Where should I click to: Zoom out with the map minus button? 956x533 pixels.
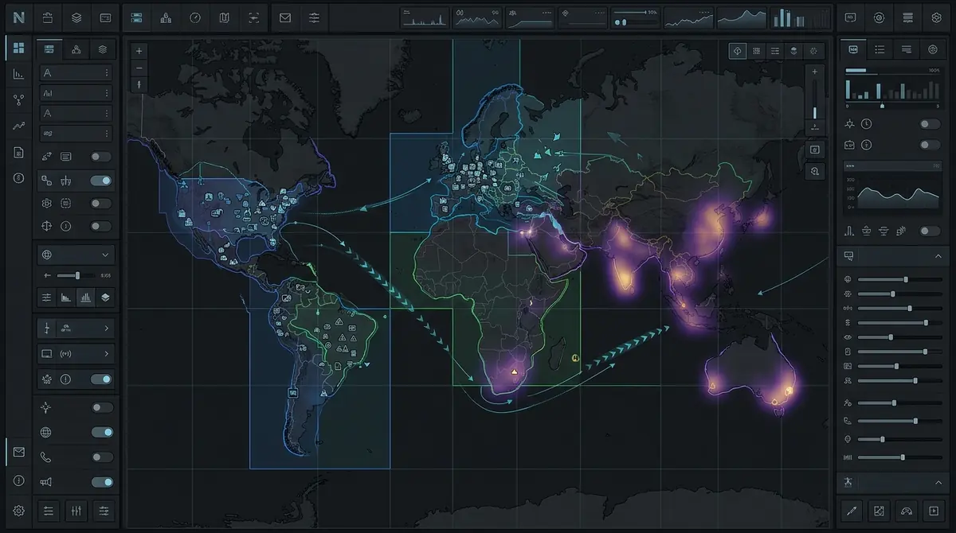pyautogui.click(x=139, y=67)
